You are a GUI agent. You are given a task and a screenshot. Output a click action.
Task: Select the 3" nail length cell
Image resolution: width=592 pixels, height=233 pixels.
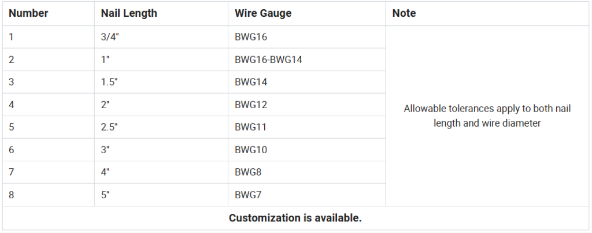pyautogui.click(x=161, y=150)
